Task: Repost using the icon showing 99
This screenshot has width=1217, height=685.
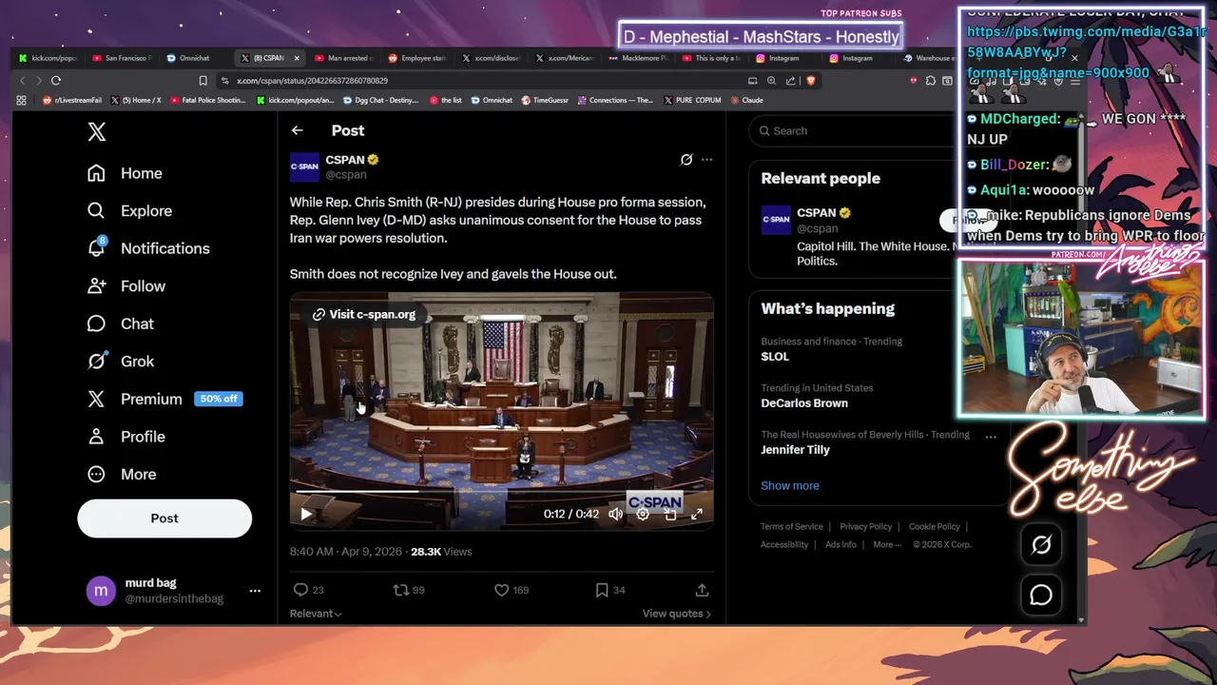Action: coord(409,590)
